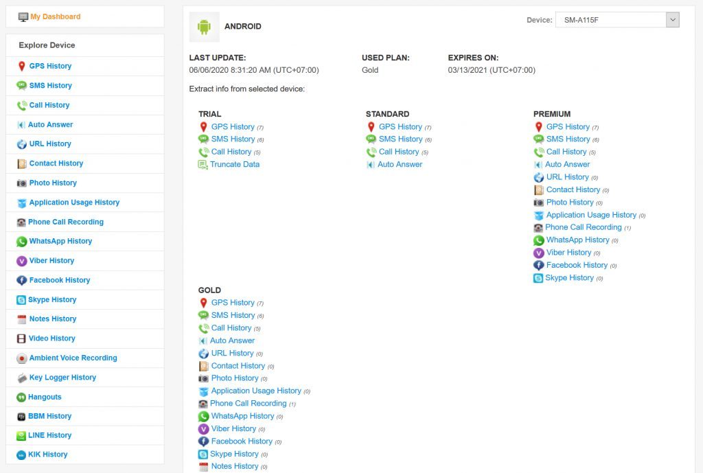Click WhatsApp icon in sidebar
703x473 pixels.
tap(21, 241)
